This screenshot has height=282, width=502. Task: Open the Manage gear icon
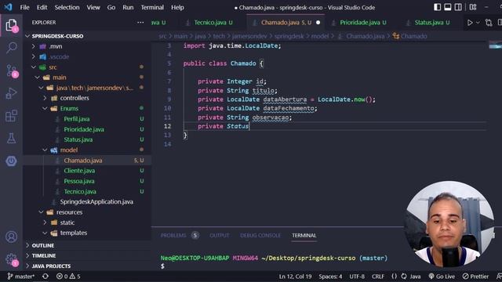pyautogui.click(x=11, y=259)
